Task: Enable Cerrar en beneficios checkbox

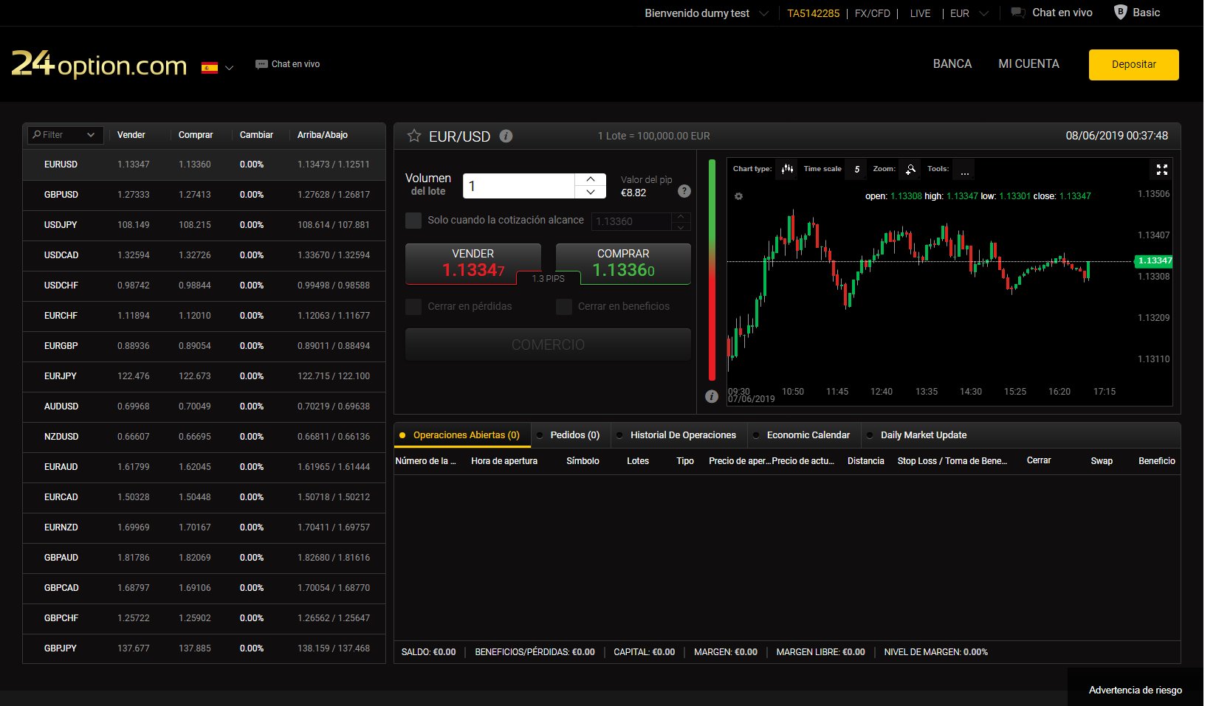Action: (x=564, y=306)
